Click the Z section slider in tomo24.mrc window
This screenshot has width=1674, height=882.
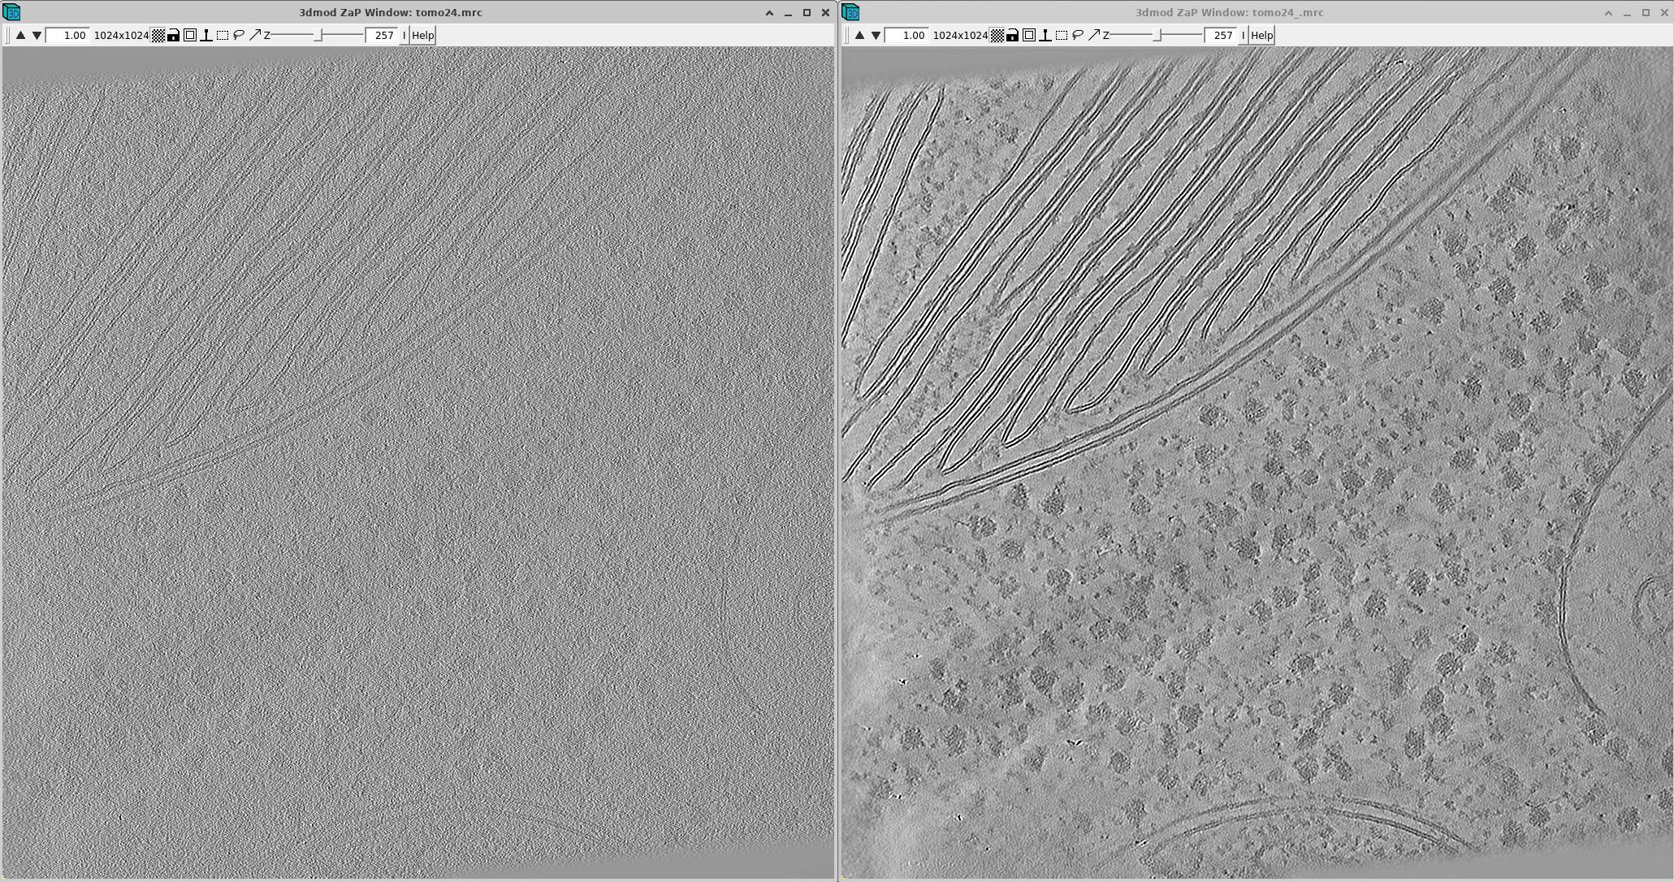click(x=318, y=35)
